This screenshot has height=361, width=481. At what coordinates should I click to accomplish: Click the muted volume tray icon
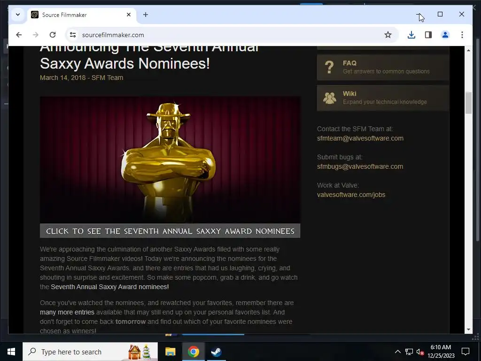point(420,352)
